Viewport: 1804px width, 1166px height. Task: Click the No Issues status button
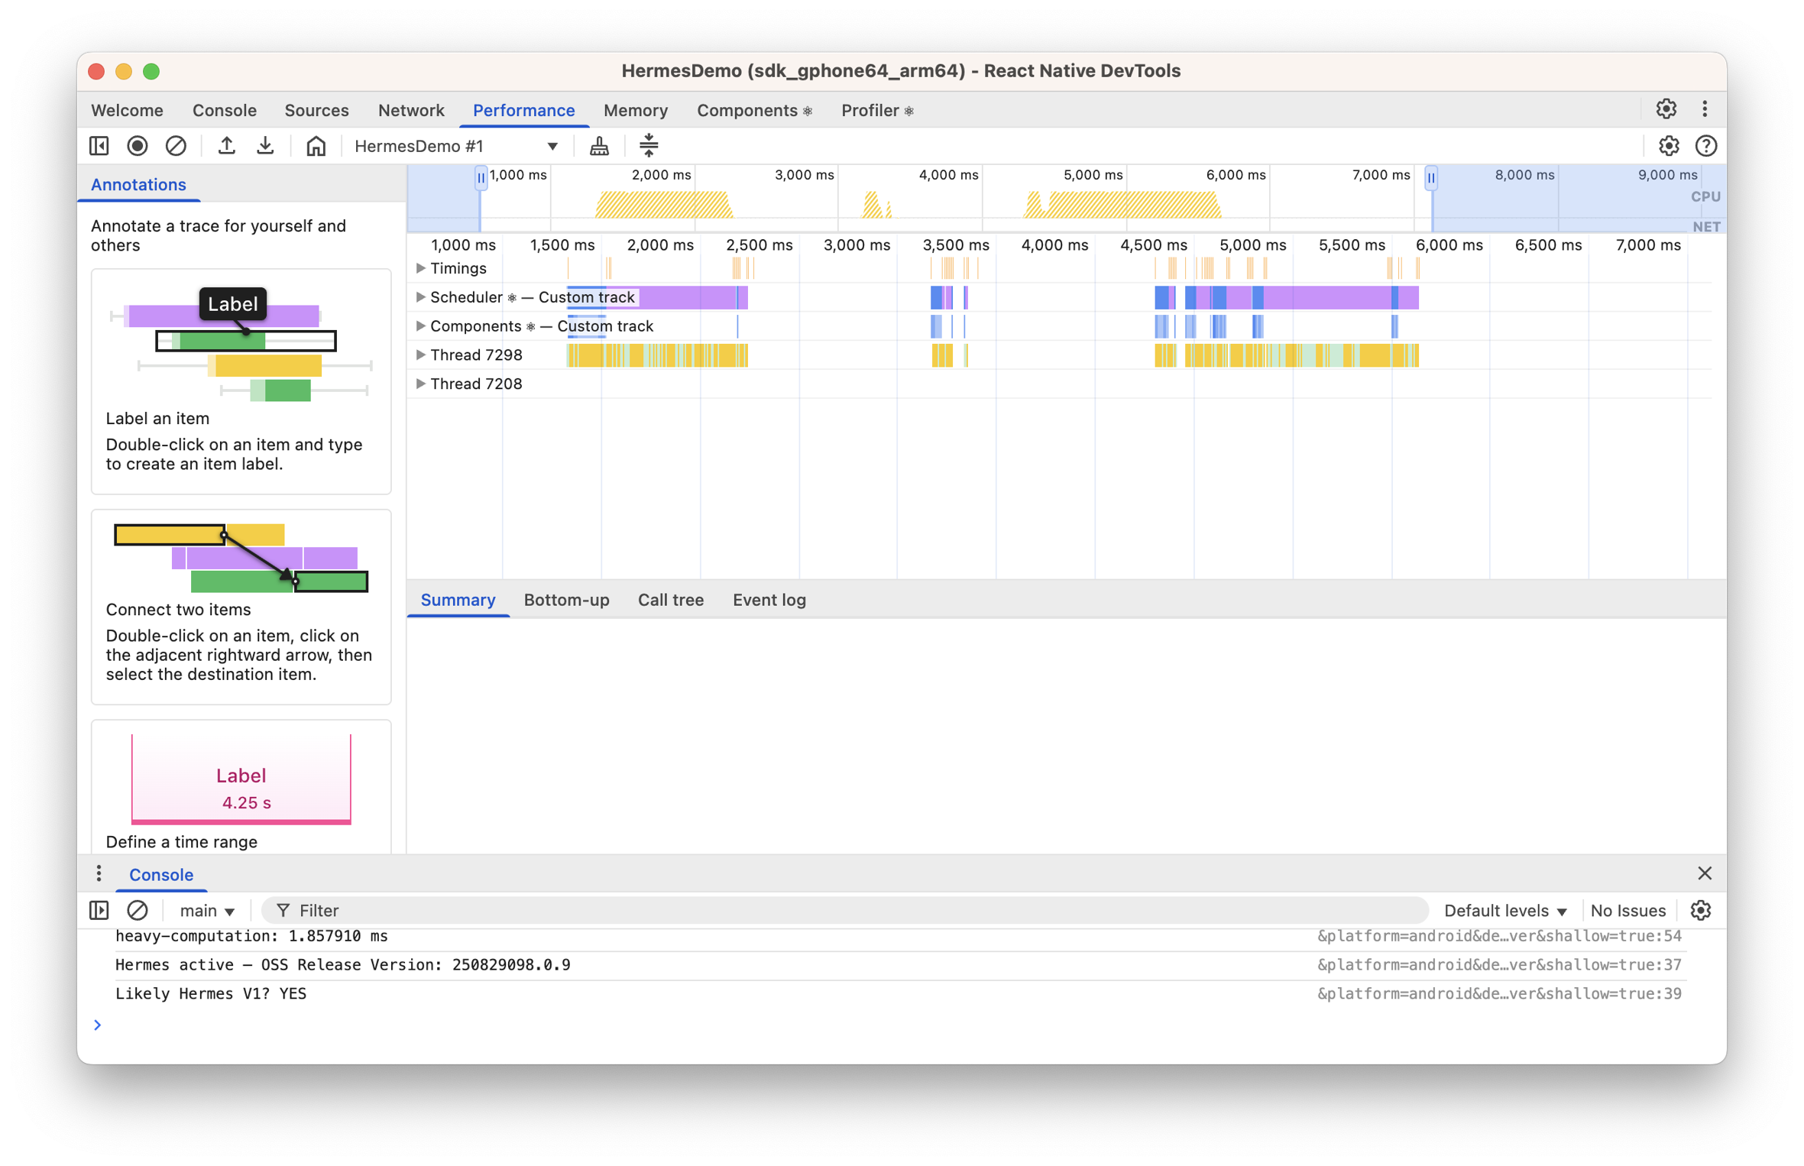click(1627, 910)
